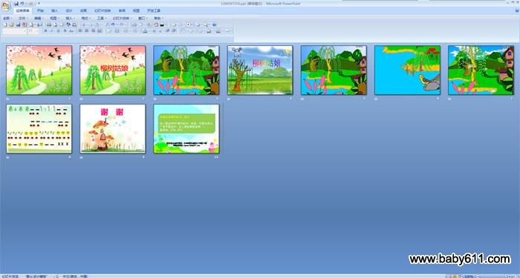Toggle Underline formatting button

[59, 31]
